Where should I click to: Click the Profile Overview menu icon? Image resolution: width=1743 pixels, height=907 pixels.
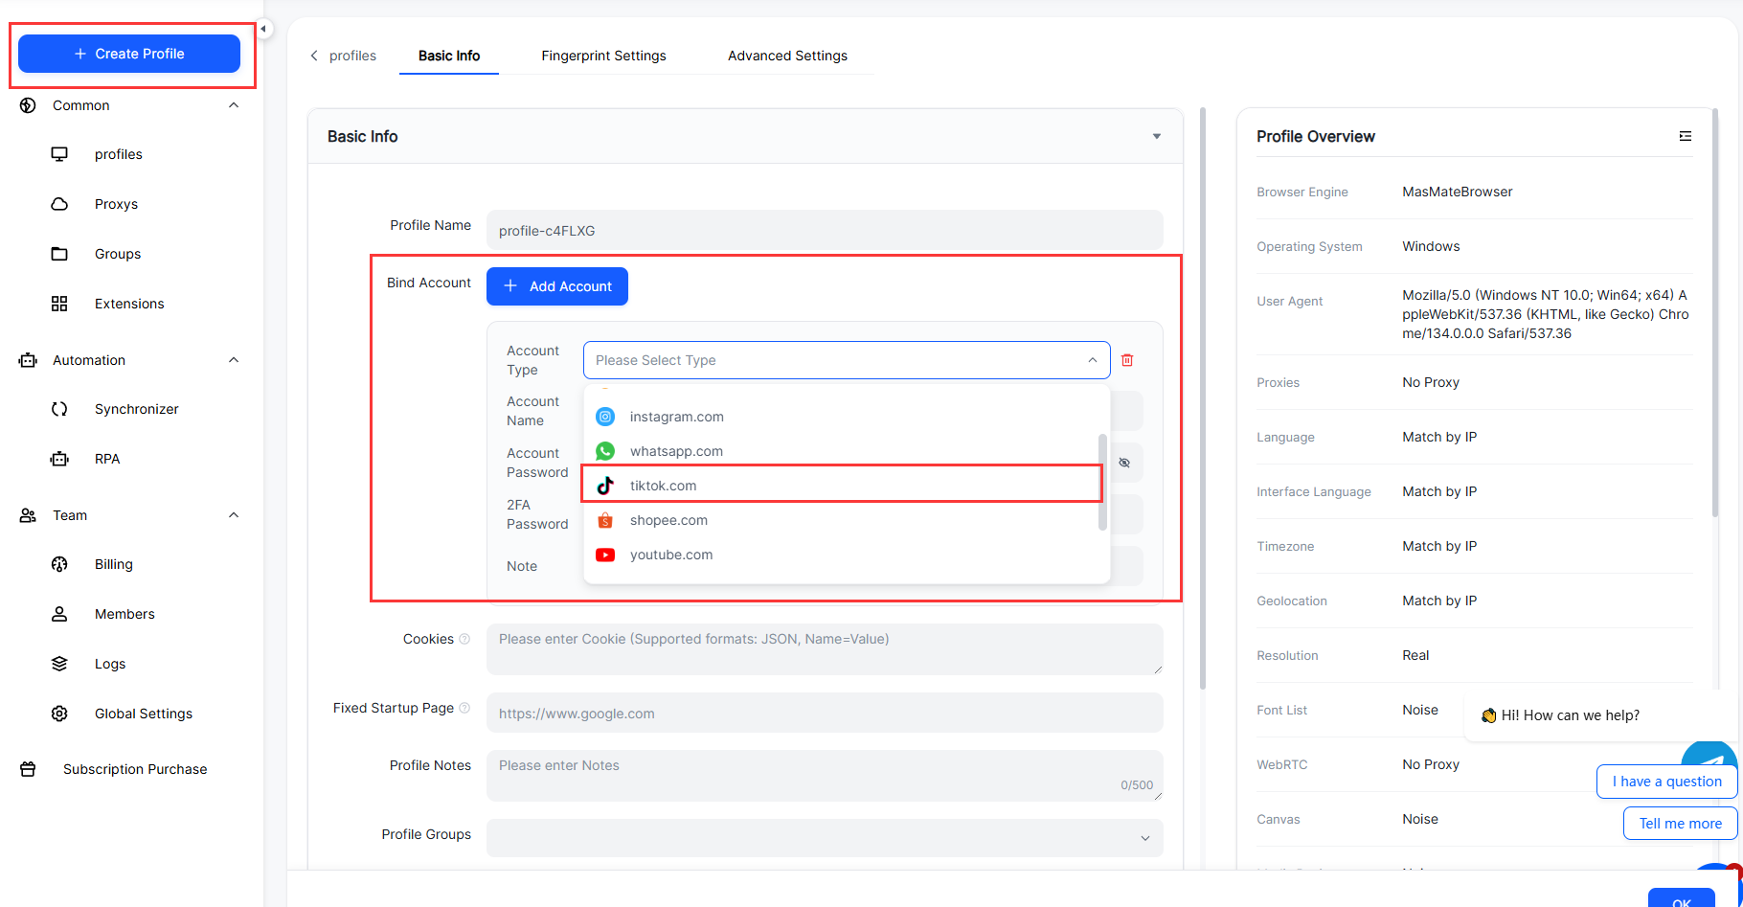[x=1685, y=136]
